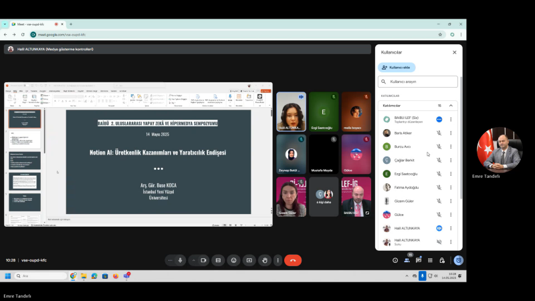
Task: Expand camera settings arrow beside camera button
Action: (x=193, y=260)
